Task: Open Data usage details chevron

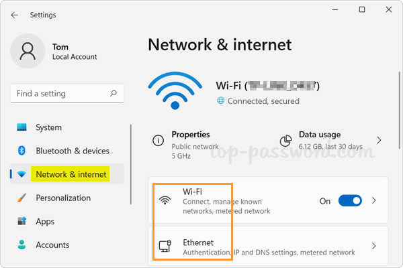Action: [x=379, y=140]
